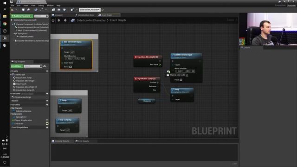This screenshot has height=167, width=297.
Task: Open the Add Component dropdown
Action: coord(22,16)
